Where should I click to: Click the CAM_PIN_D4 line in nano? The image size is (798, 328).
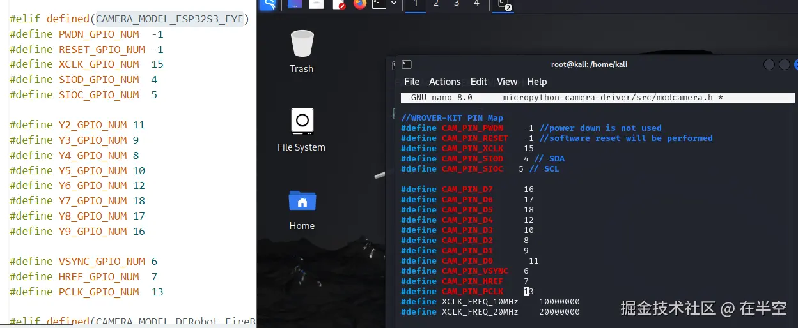(467, 220)
